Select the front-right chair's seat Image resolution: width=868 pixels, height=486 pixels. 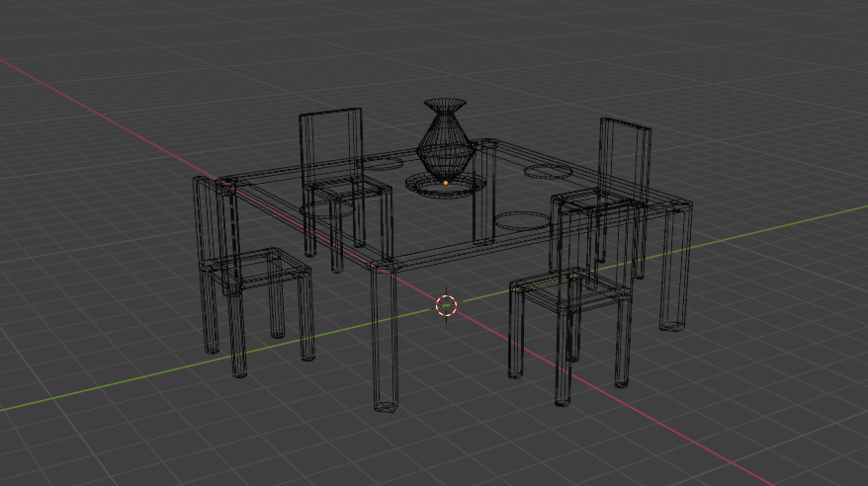570,289
